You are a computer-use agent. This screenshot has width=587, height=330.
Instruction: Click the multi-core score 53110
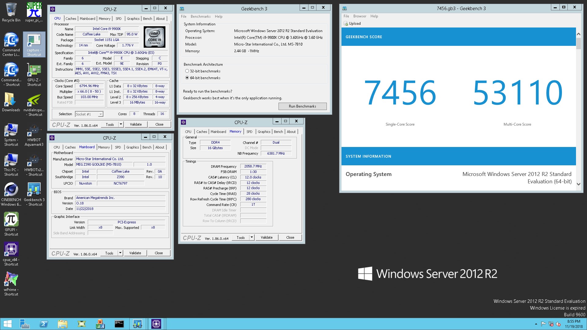517,92
